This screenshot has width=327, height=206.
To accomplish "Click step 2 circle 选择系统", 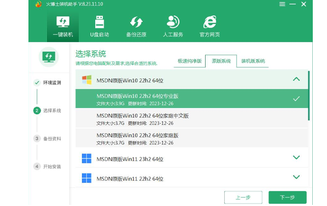I will coord(37,111).
